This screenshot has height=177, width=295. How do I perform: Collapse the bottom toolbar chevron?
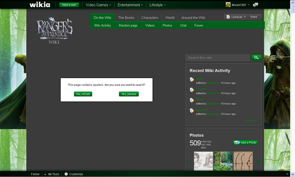pos(287,174)
